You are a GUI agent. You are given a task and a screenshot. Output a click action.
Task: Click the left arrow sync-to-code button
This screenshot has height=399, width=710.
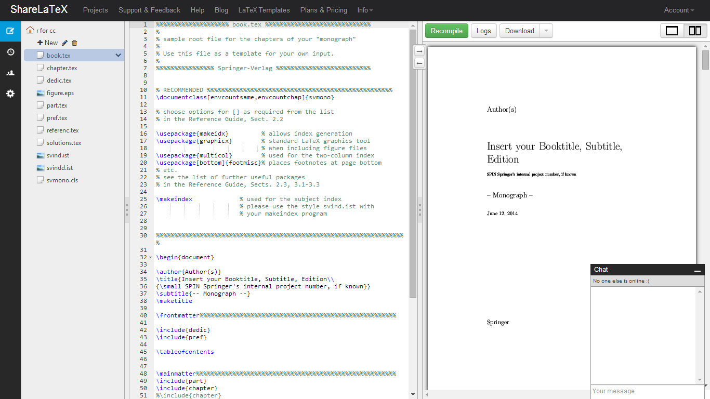pos(419,63)
